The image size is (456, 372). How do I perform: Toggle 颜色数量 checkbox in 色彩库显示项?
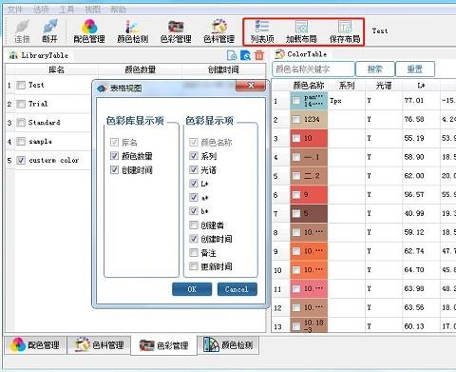pos(114,156)
